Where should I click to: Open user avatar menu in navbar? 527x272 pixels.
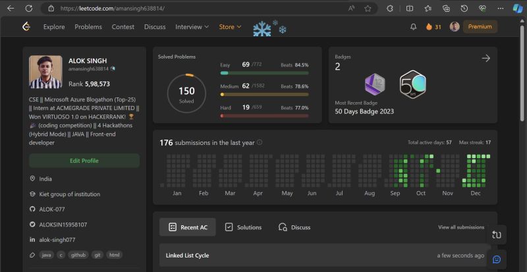pyautogui.click(x=455, y=27)
